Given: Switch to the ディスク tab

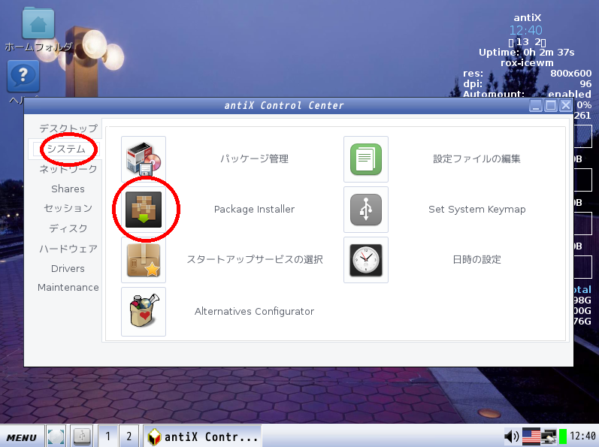Looking at the screenshot, I should (68, 228).
